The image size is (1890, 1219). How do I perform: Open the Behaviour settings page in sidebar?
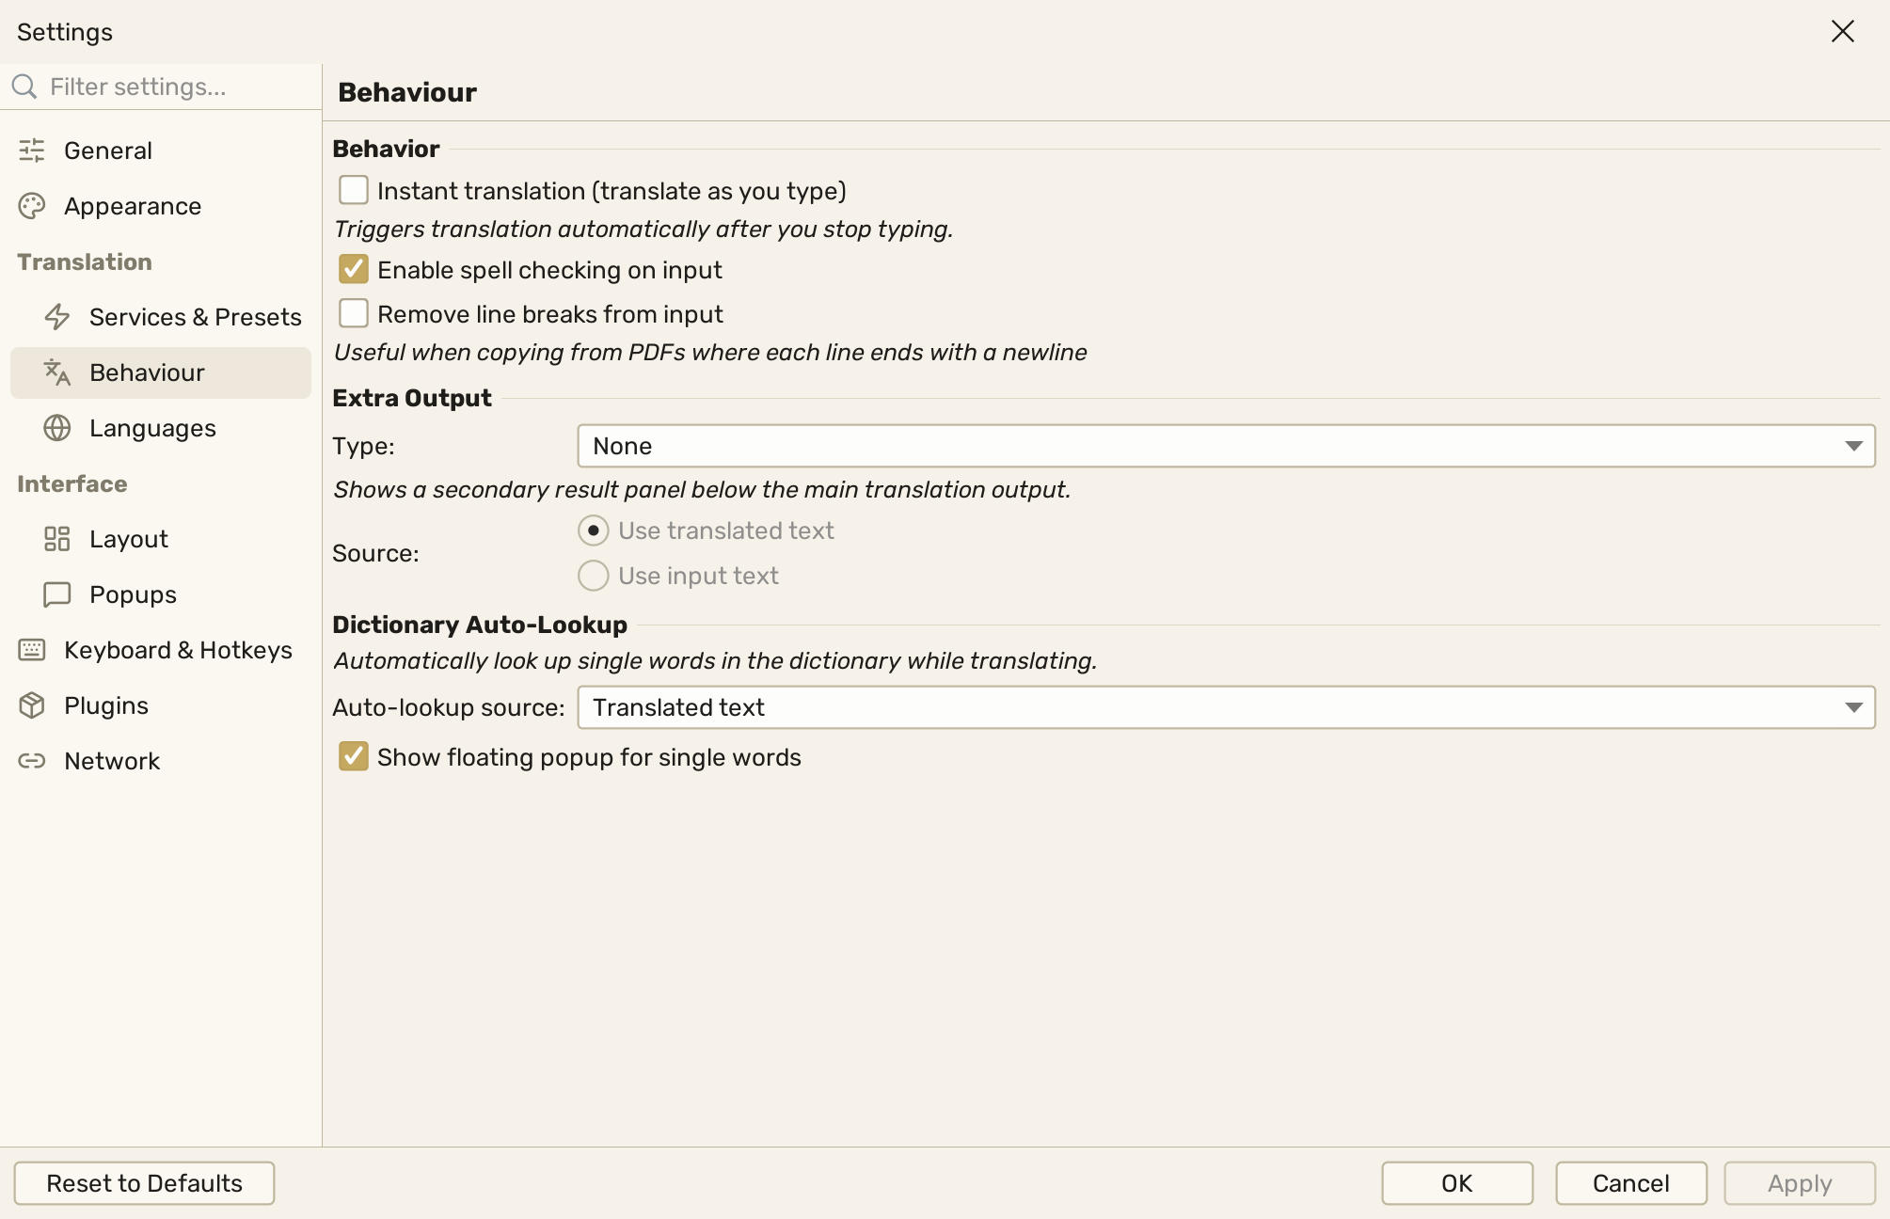[161, 372]
